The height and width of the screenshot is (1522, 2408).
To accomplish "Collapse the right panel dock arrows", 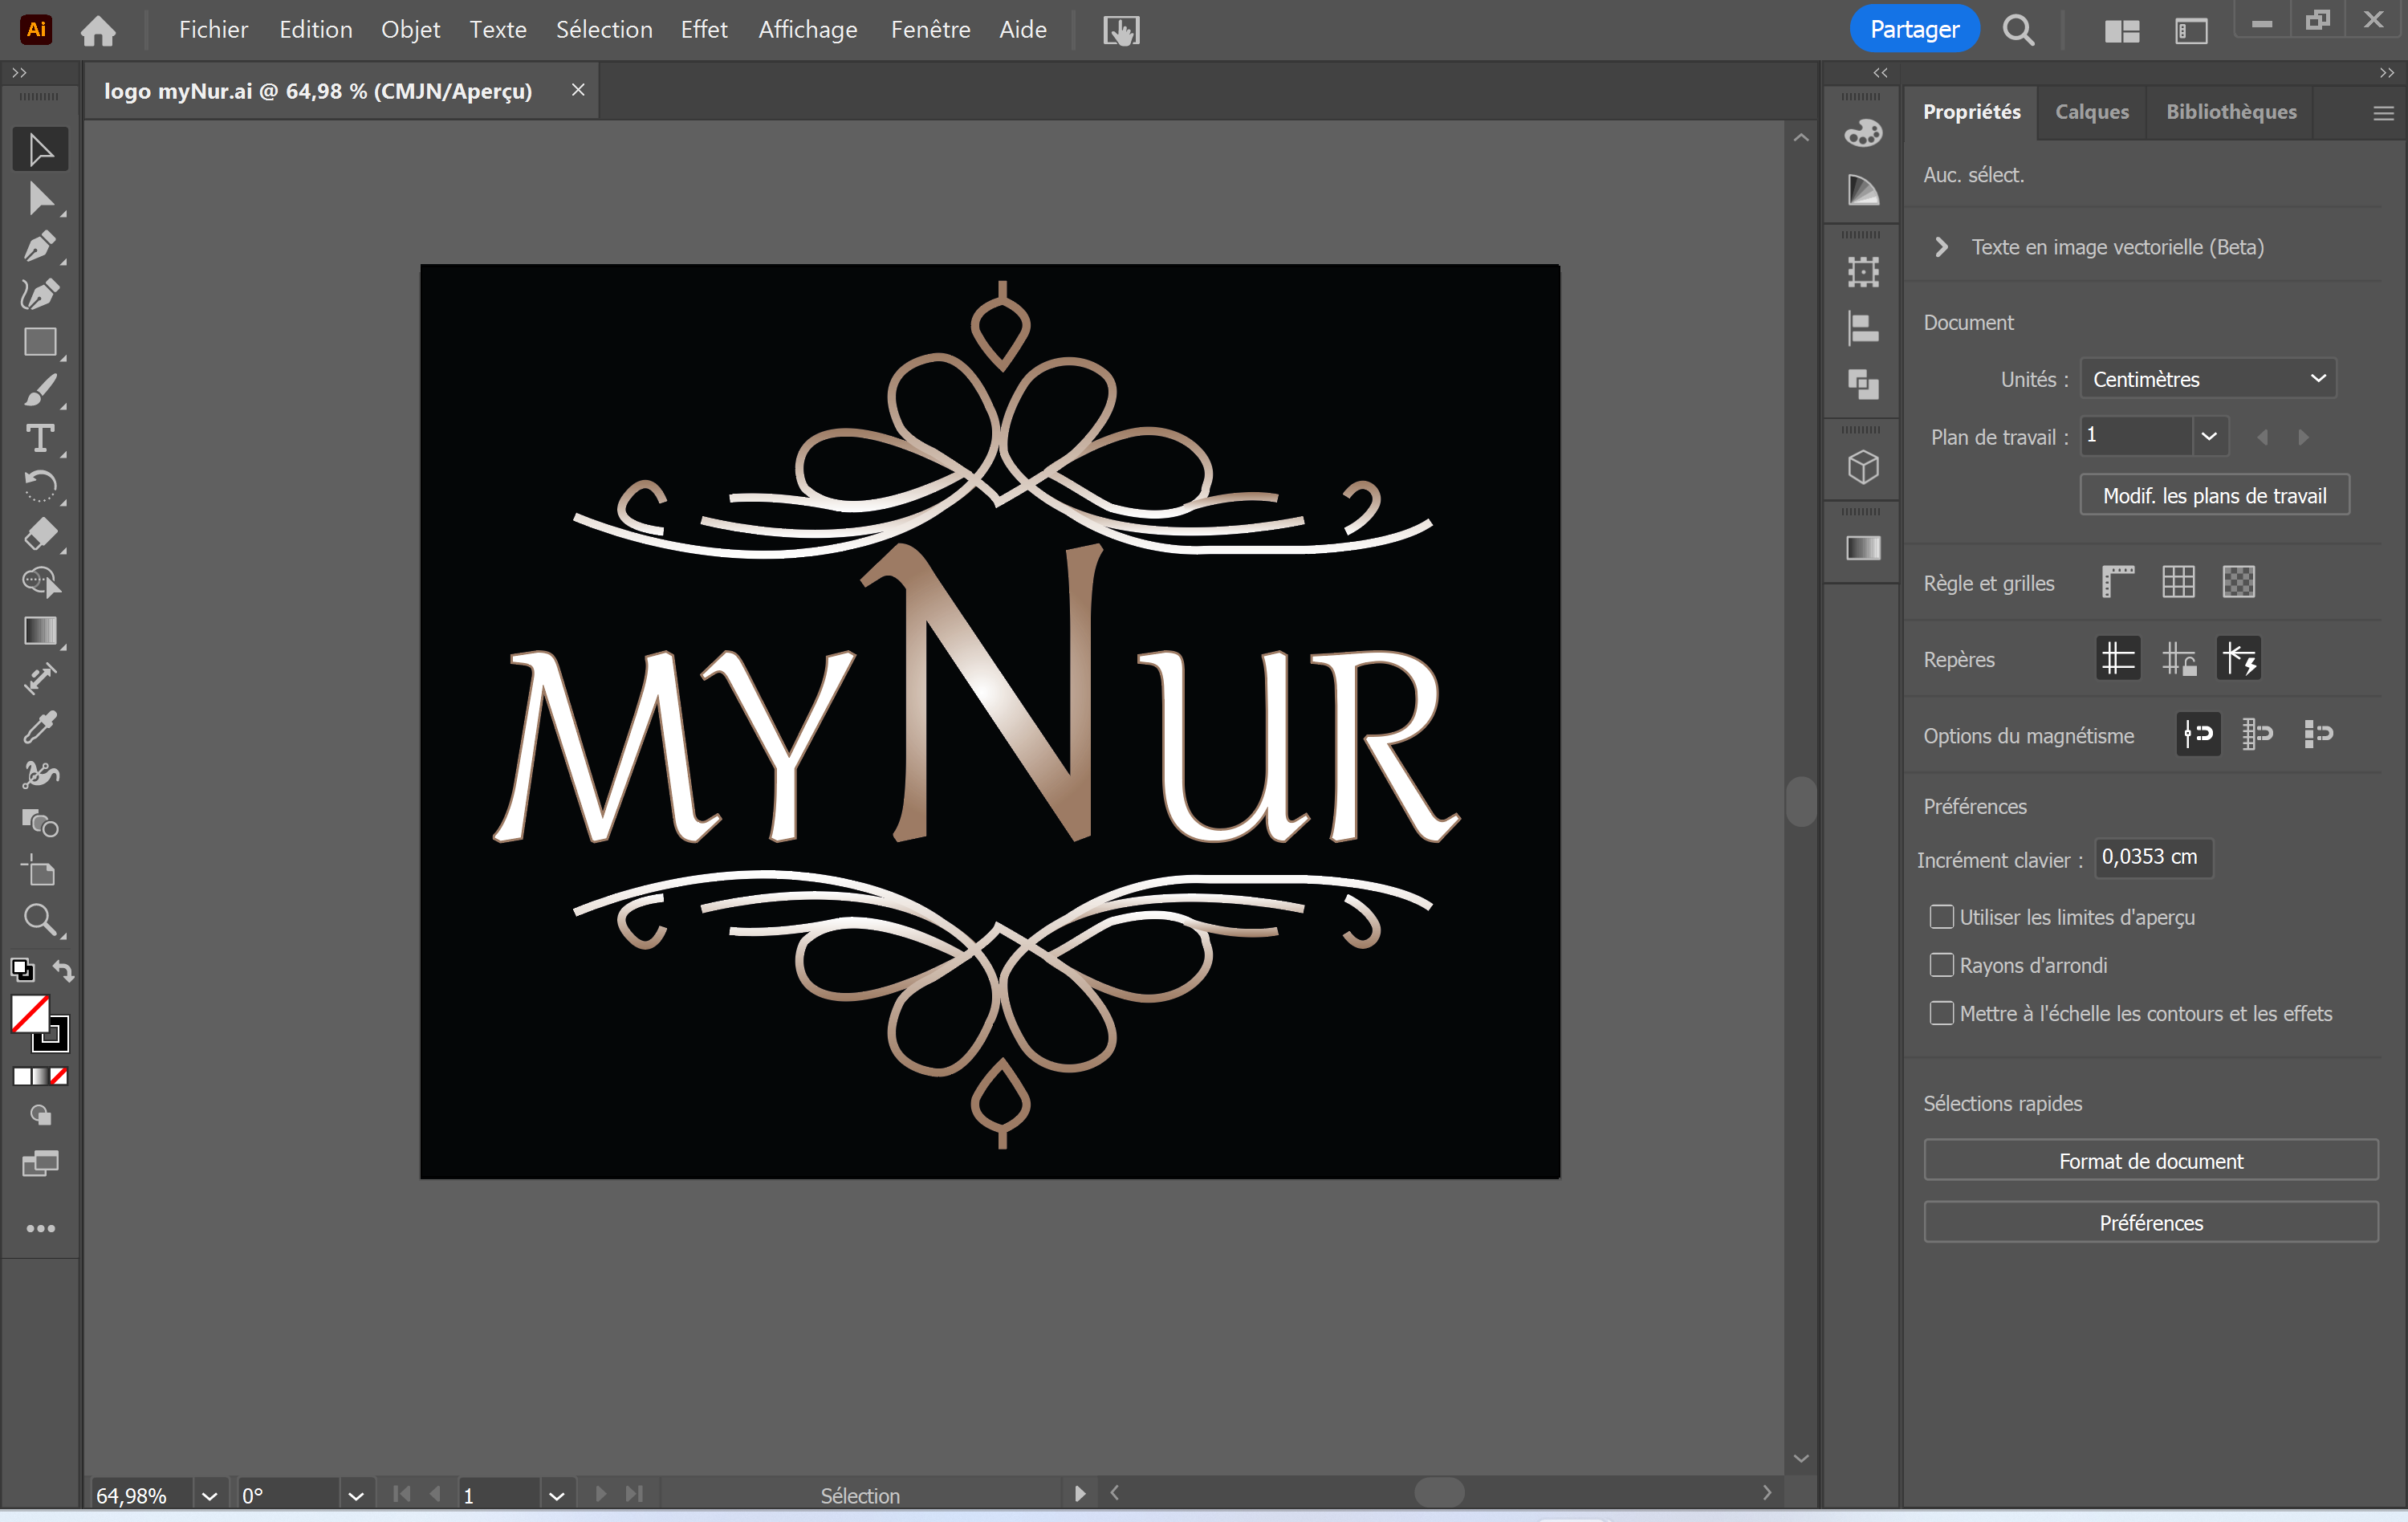I will tap(2386, 73).
